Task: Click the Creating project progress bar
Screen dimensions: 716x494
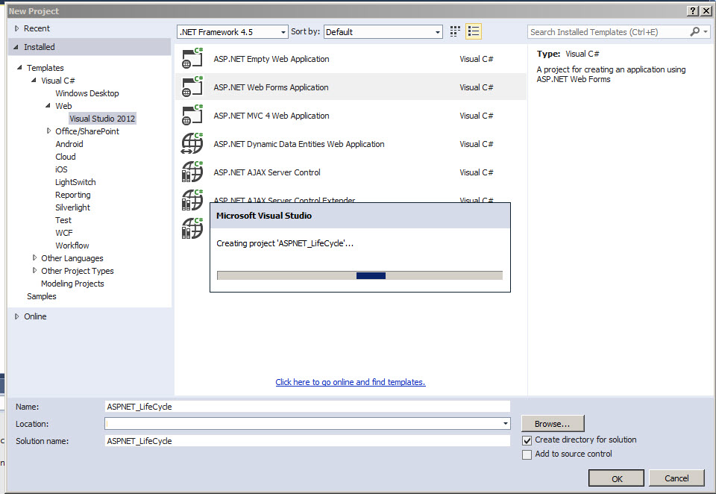Action: click(359, 275)
